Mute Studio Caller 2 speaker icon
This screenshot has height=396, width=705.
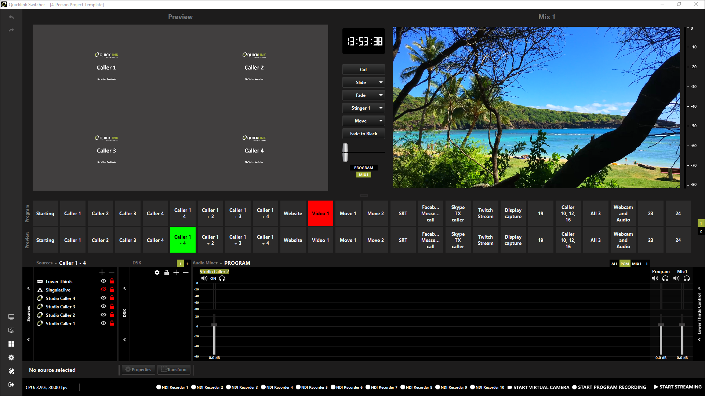[x=204, y=279]
